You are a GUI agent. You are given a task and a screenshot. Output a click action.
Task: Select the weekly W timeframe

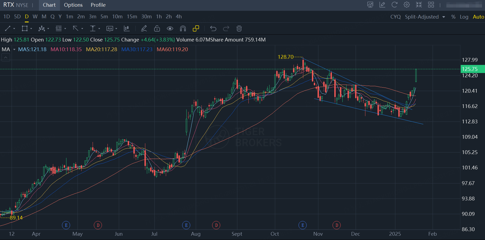[35, 17]
